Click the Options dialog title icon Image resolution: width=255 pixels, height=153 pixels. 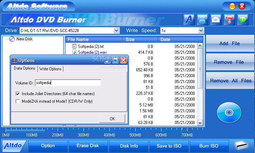[14, 60]
